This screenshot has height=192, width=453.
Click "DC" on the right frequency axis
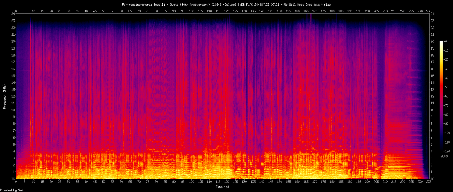[433, 179]
